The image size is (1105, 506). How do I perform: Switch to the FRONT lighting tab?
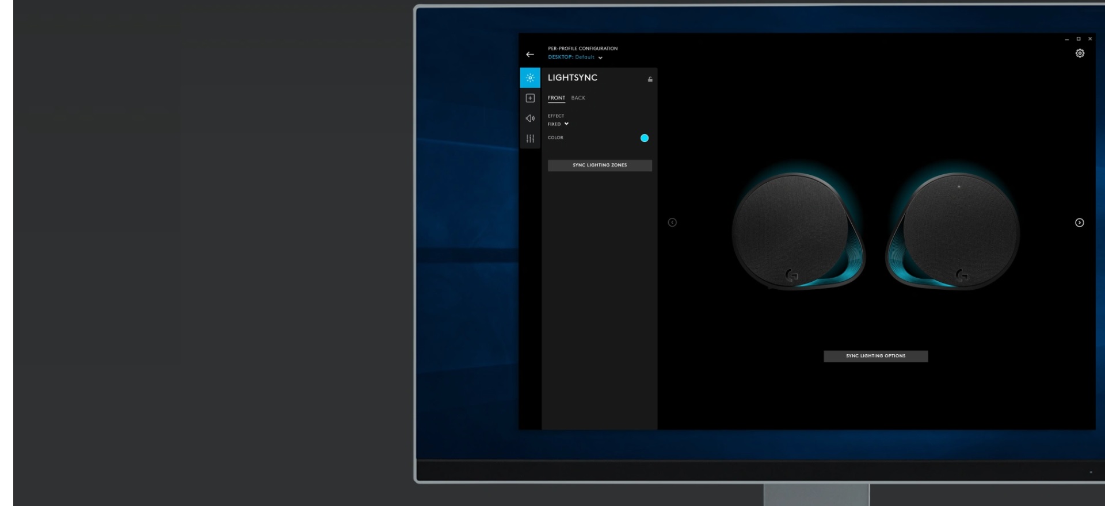pos(557,98)
